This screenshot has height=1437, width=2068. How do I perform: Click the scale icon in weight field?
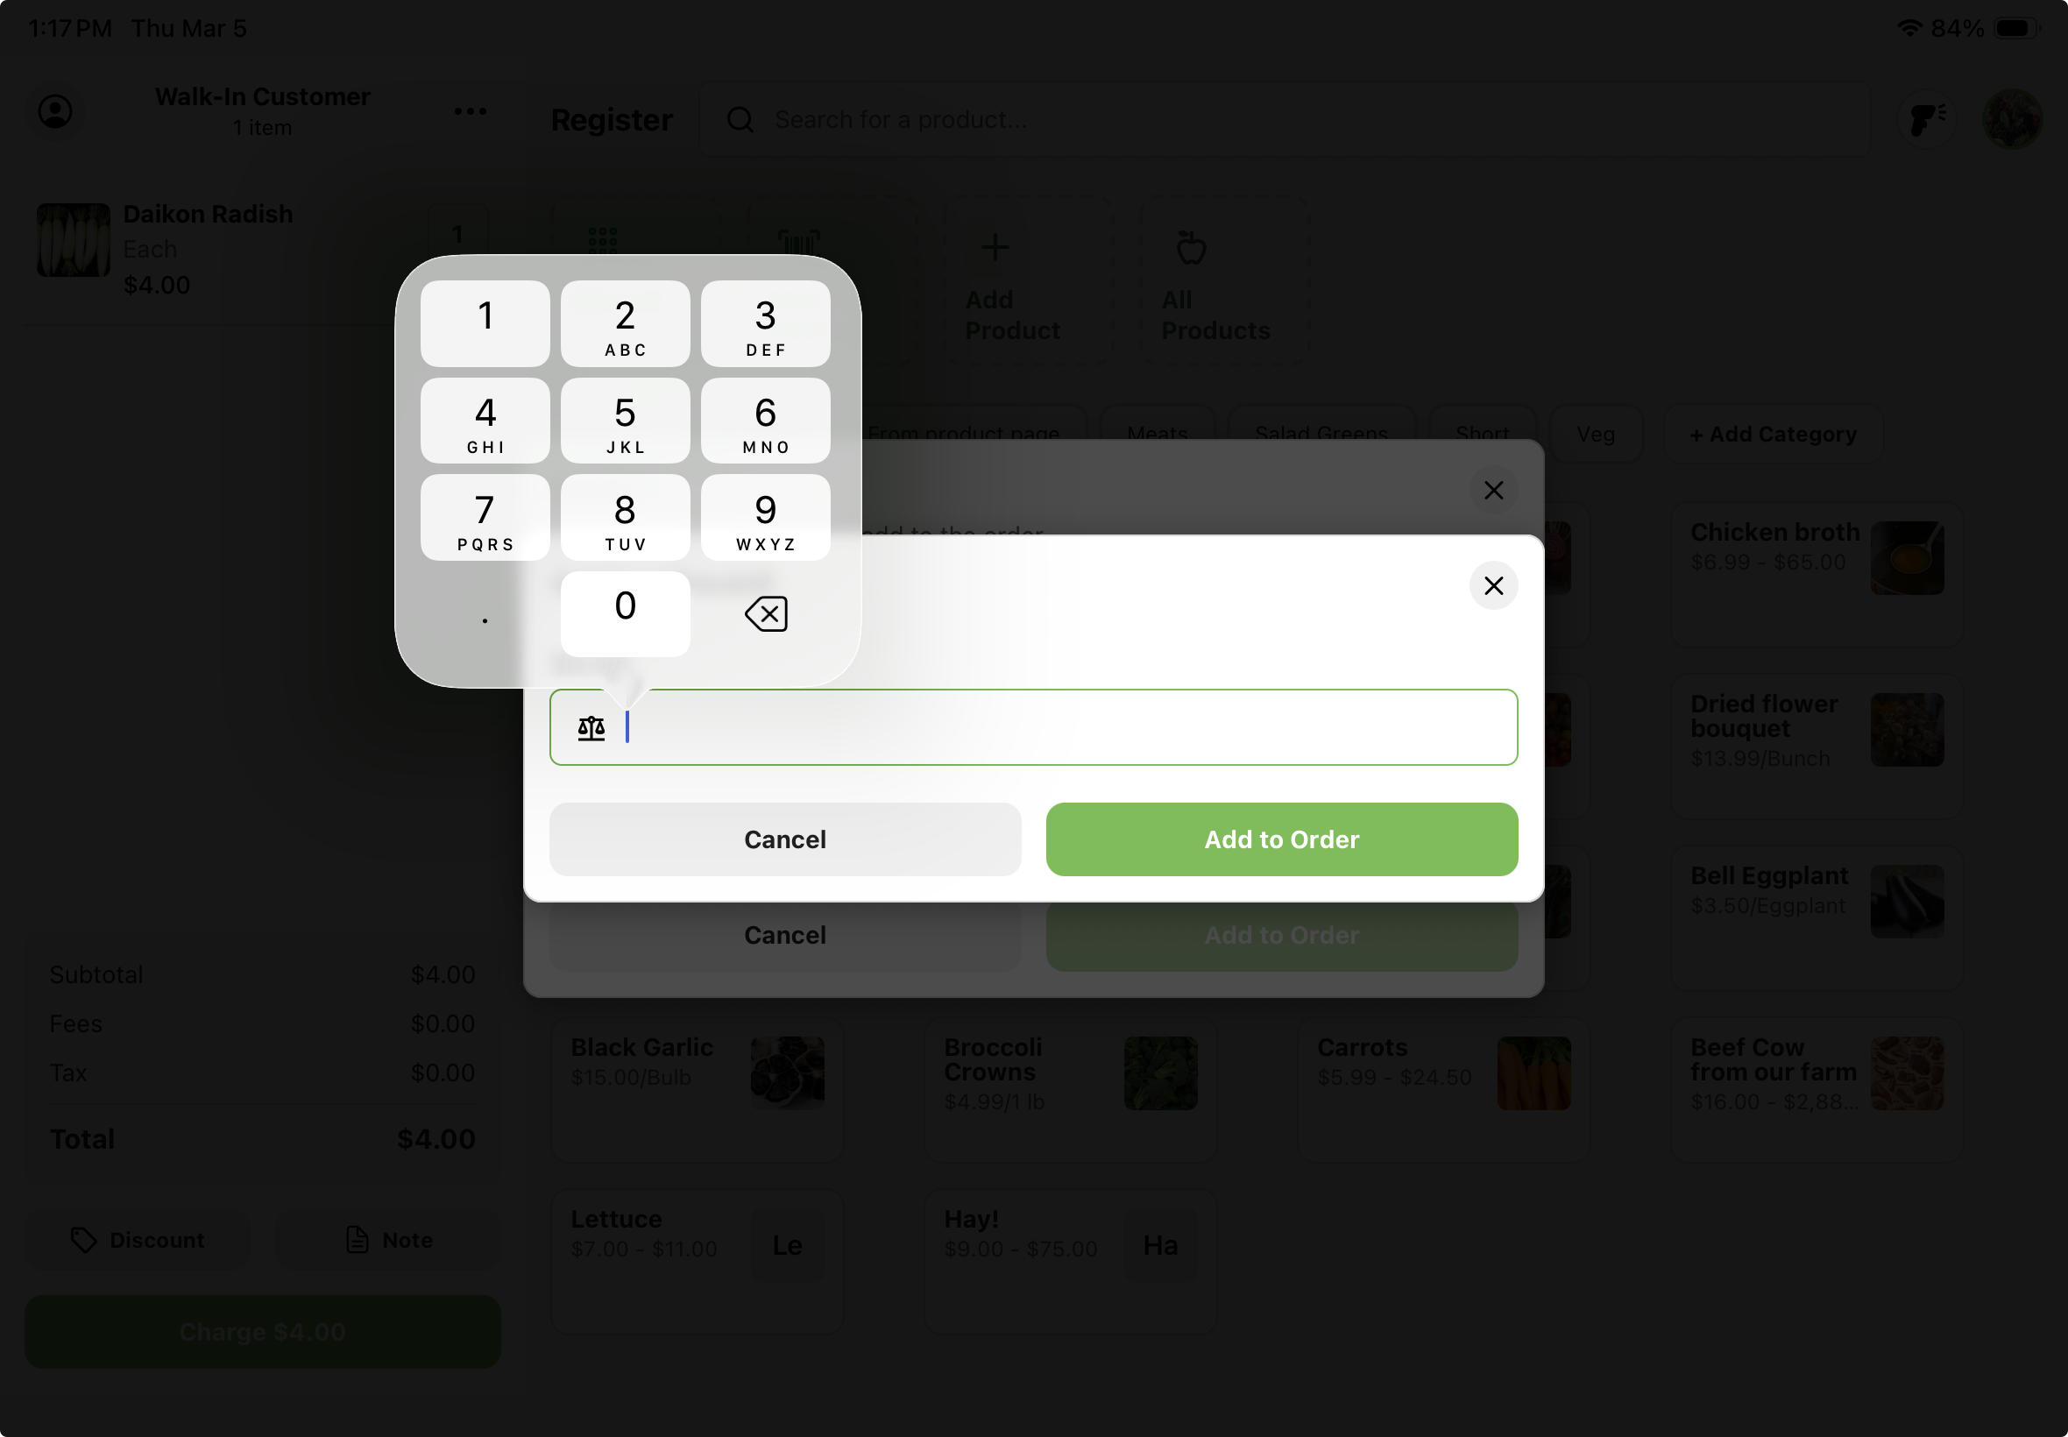pos(591,727)
